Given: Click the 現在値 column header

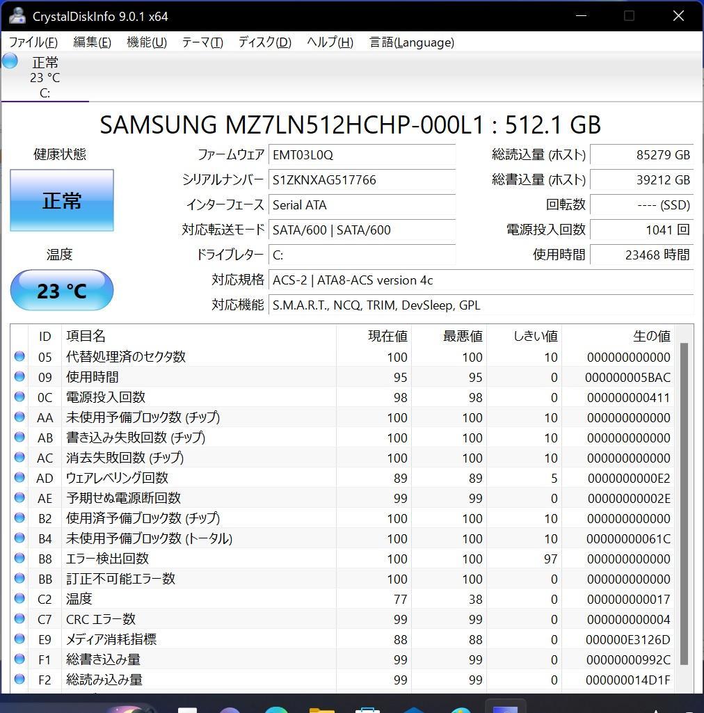Looking at the screenshot, I should coord(374,336).
